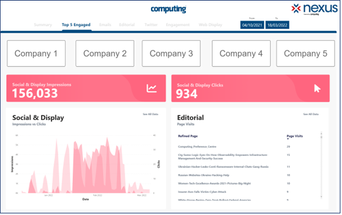342x215 pixels.
Task: Click the Social & Display panel title
Action: (38, 118)
